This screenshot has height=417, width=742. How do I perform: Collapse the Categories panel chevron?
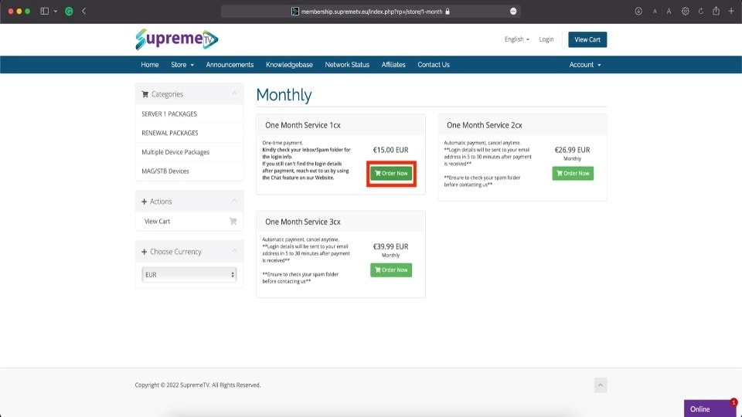(x=234, y=93)
